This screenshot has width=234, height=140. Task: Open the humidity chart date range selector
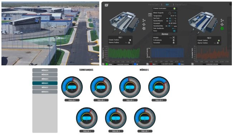click(212, 64)
